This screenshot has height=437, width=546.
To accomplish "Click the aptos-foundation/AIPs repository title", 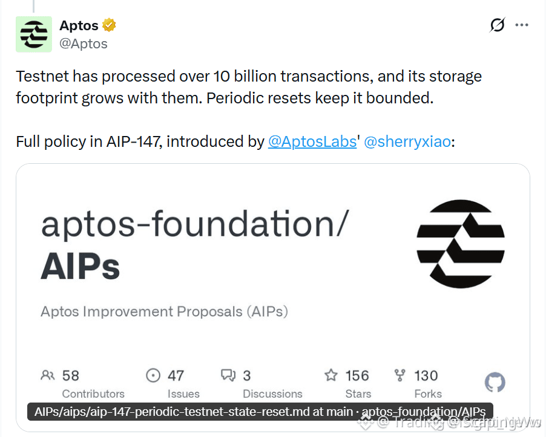I will click(x=195, y=244).
